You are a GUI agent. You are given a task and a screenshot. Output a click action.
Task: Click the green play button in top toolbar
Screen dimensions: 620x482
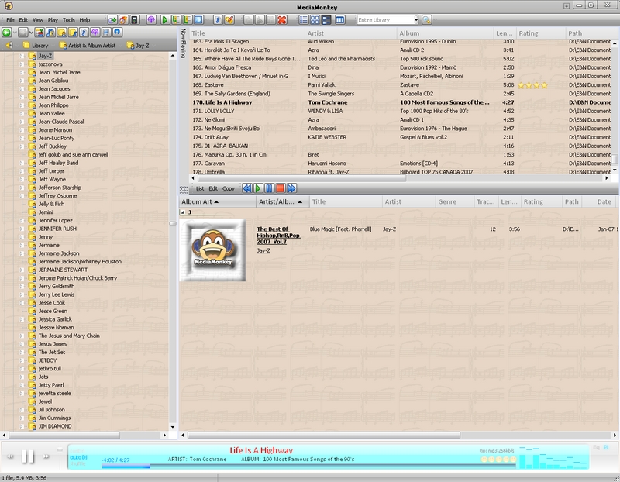(x=165, y=19)
